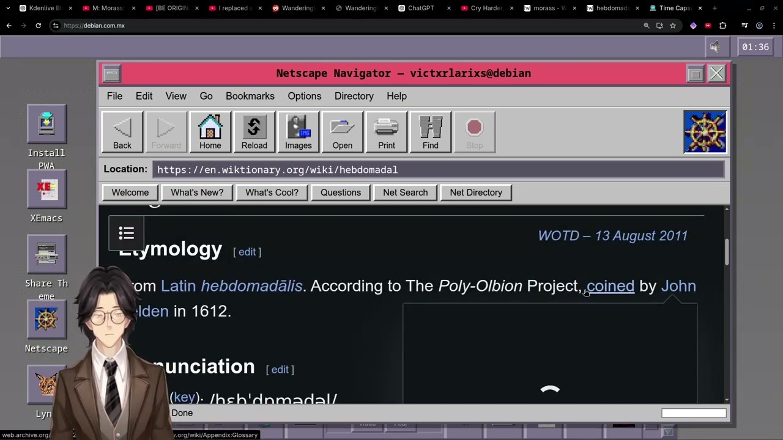Open the Bookmarks menu
The width and height of the screenshot is (783, 440).
(250, 96)
